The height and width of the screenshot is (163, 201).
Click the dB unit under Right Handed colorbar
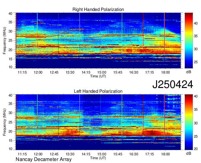click(x=189, y=72)
